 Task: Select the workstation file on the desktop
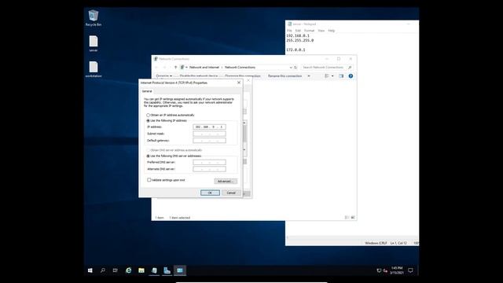coord(94,69)
